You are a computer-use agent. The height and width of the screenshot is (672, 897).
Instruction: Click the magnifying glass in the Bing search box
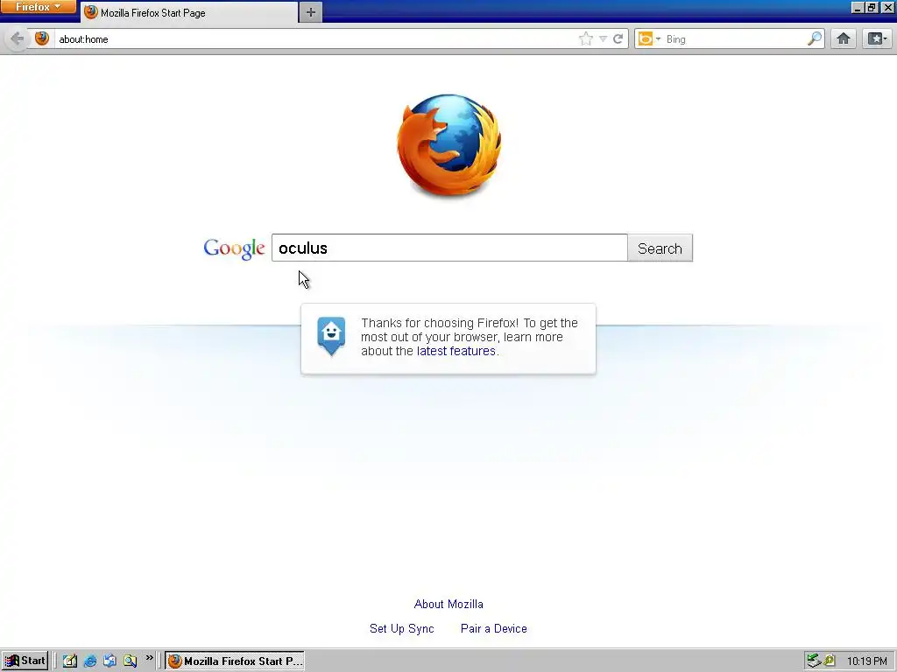click(815, 38)
